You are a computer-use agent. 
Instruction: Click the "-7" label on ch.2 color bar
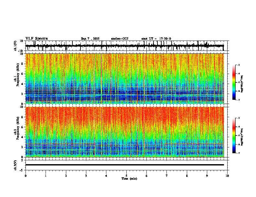tap(238, 153)
